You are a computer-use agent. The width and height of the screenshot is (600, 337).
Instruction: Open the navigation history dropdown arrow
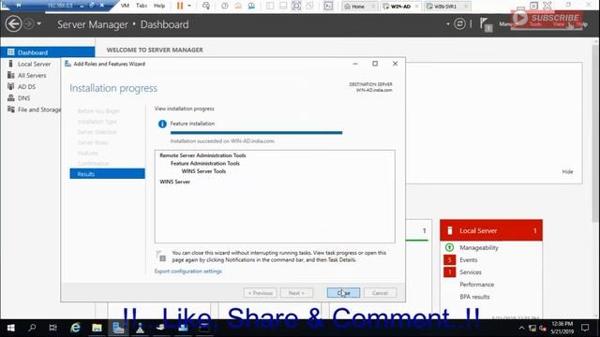coord(39,24)
